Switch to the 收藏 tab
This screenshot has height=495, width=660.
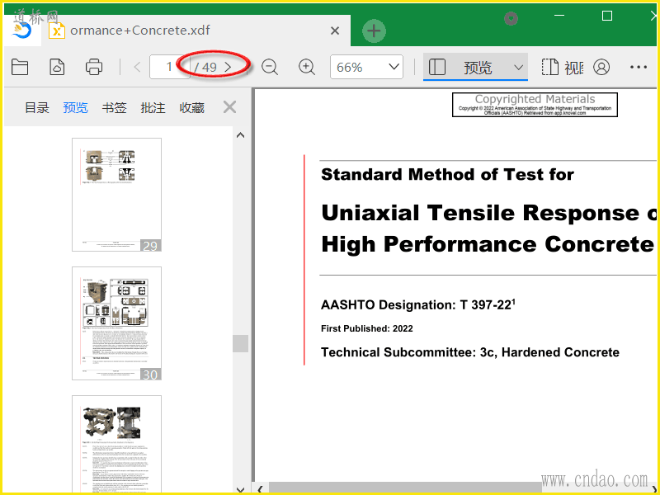pos(192,108)
